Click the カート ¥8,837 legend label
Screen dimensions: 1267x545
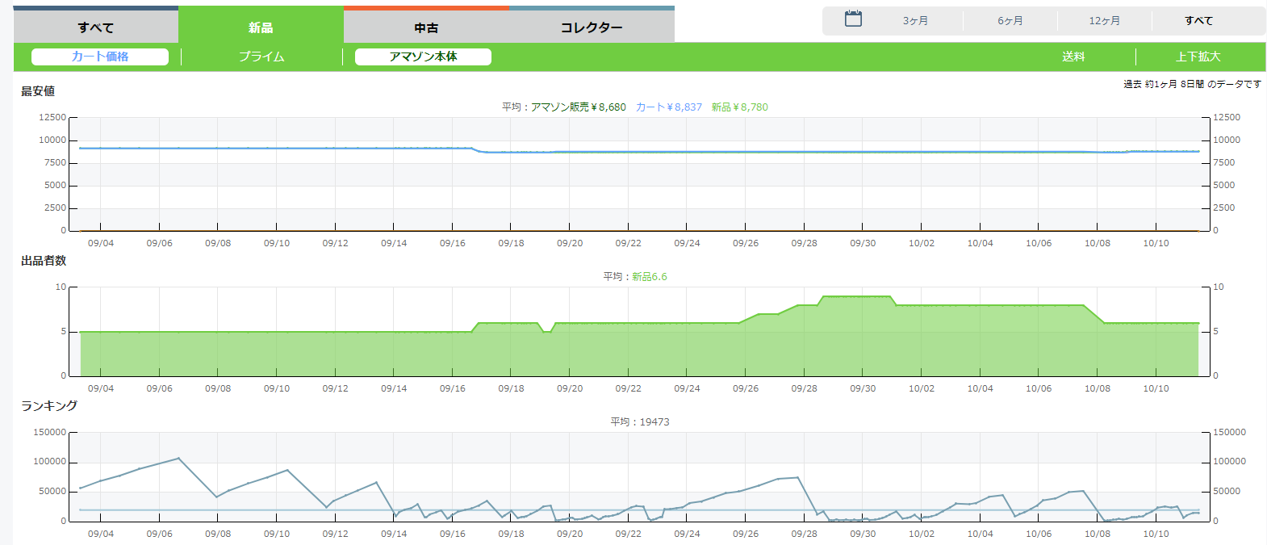click(668, 107)
